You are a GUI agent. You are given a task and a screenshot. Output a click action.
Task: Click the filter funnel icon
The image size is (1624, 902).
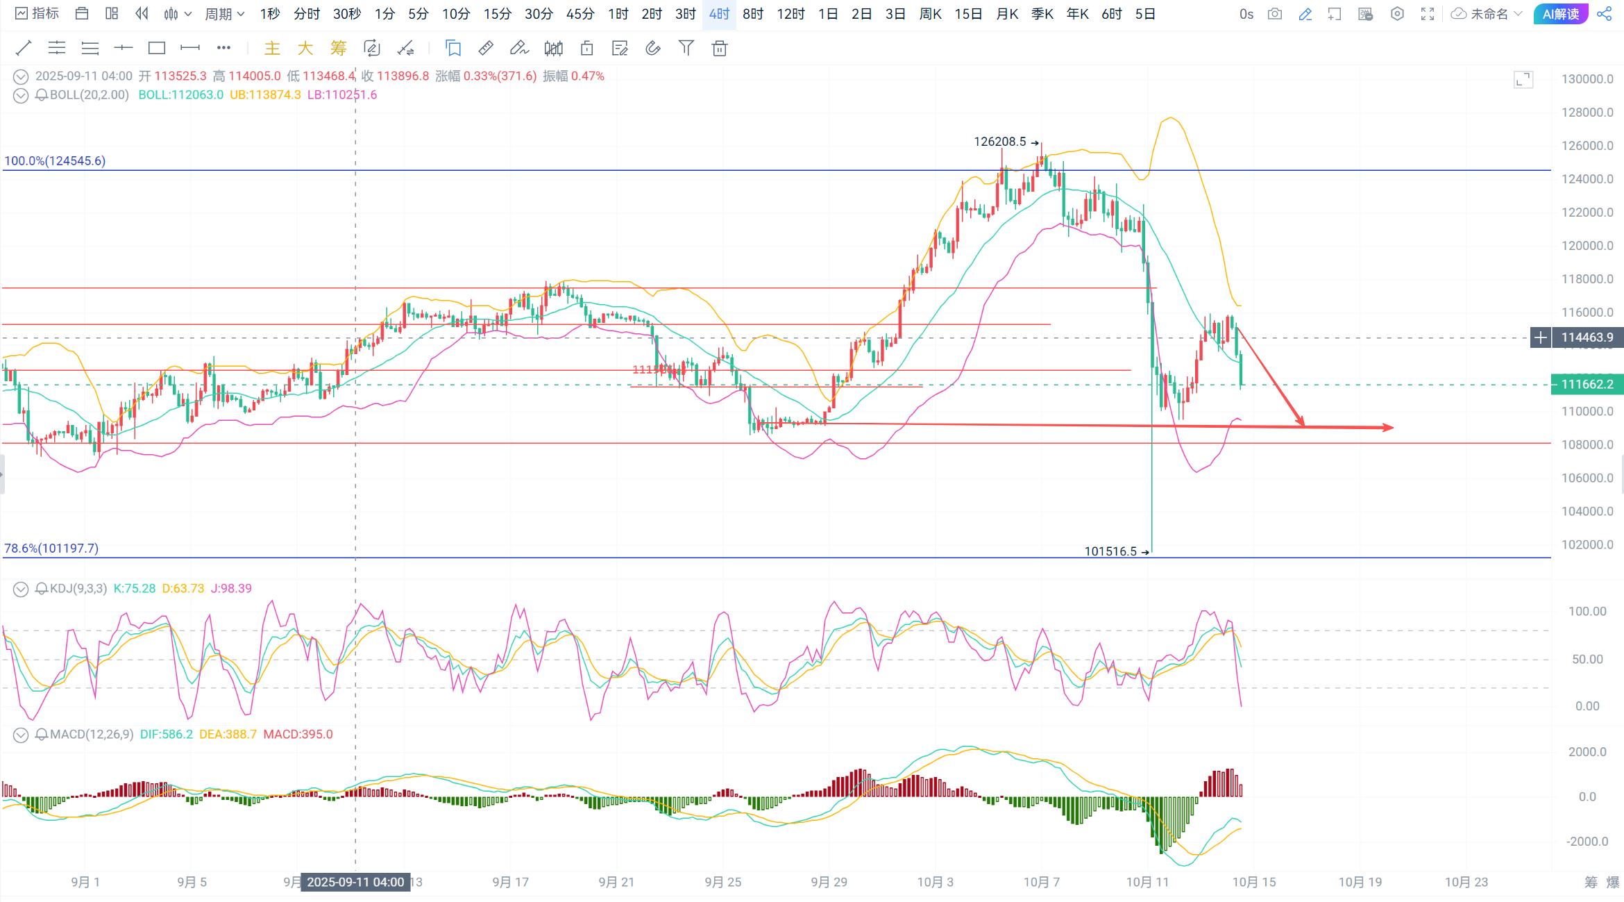click(x=686, y=48)
